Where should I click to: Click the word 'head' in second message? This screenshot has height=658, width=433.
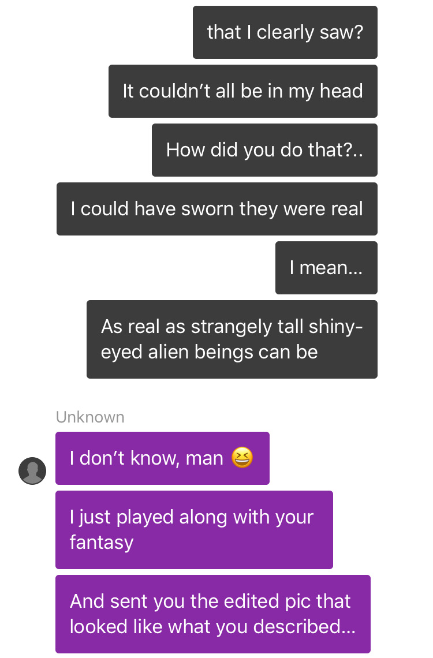(342, 91)
